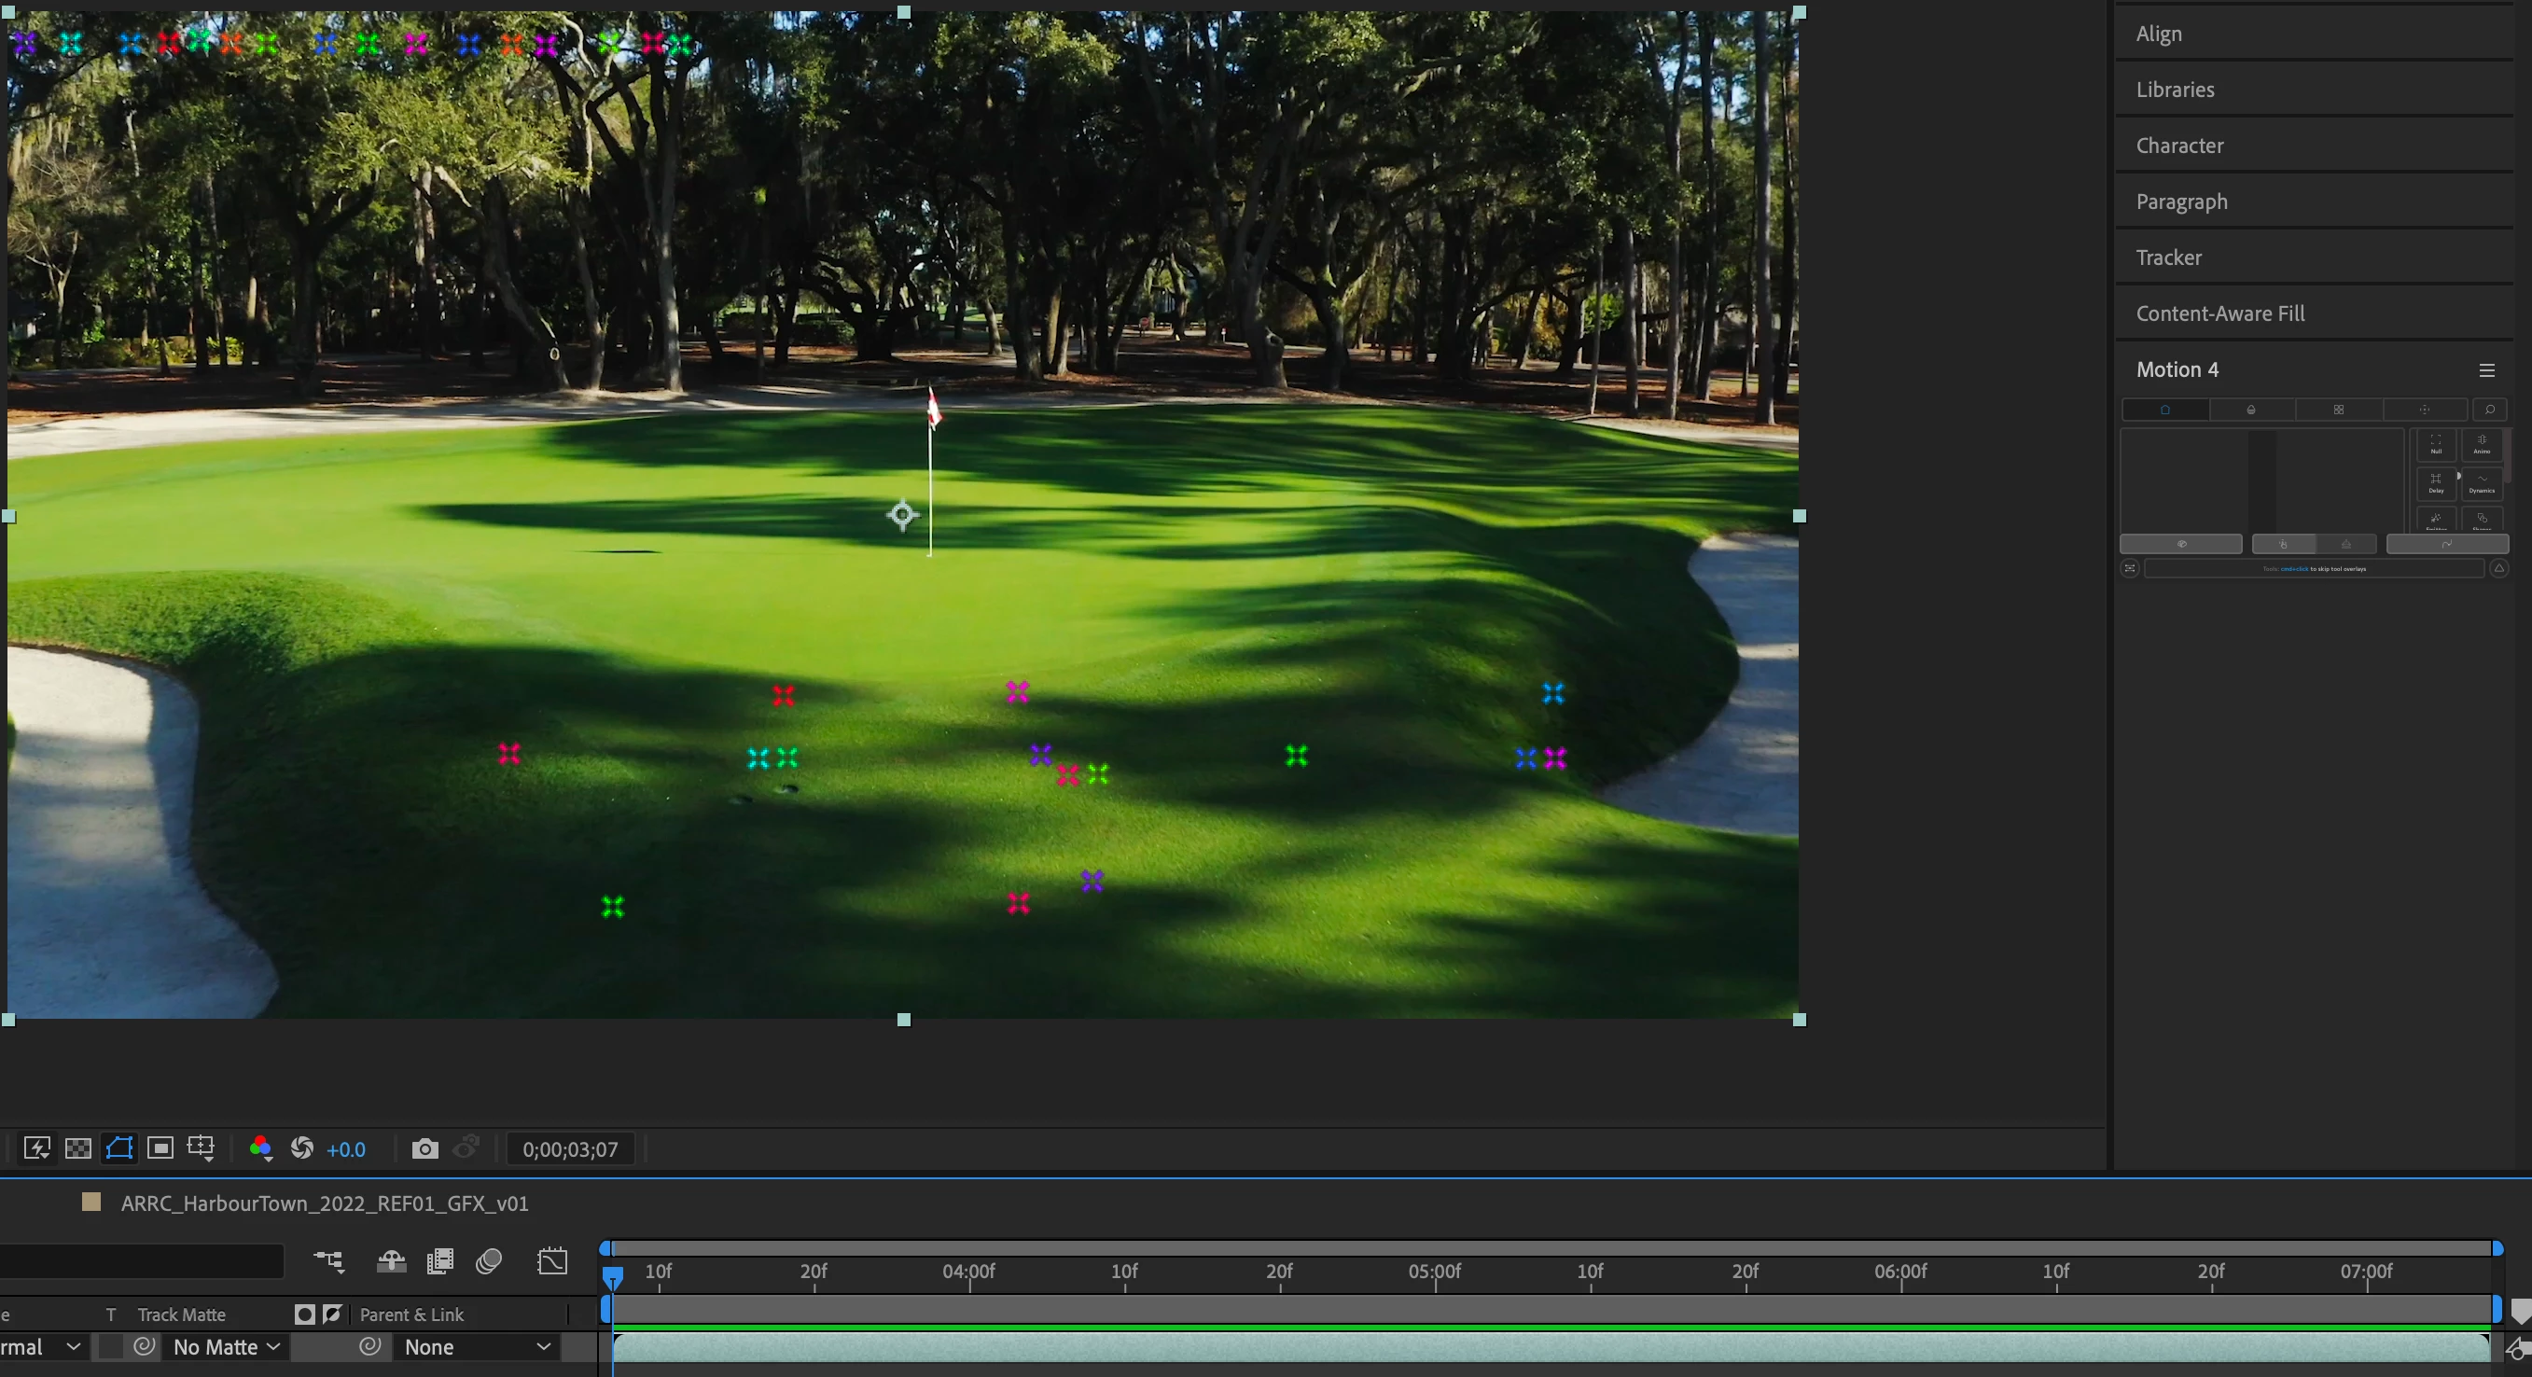Click the Take Snapshot camera icon
Screen dimensions: 2532x1377
pos(424,1149)
